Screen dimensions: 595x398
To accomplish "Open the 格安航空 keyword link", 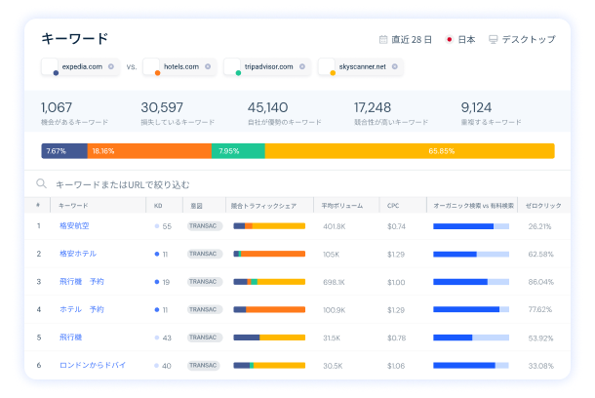I will click(73, 225).
